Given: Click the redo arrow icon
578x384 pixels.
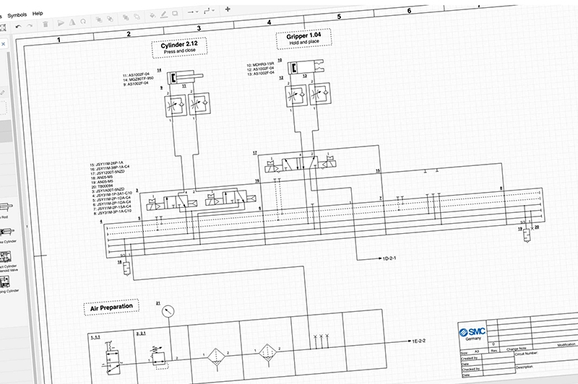Looking at the screenshot, I should coord(30,26).
